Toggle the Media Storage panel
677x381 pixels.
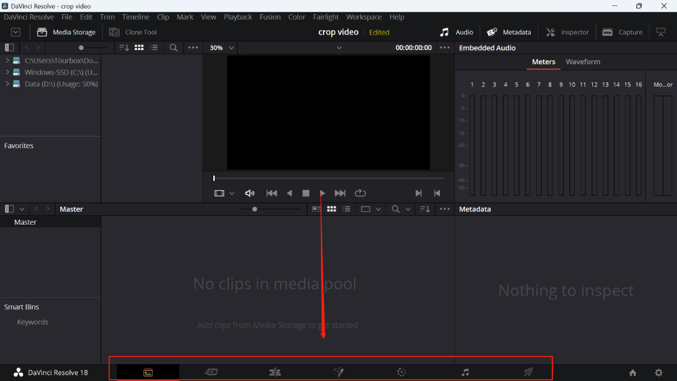coord(66,32)
